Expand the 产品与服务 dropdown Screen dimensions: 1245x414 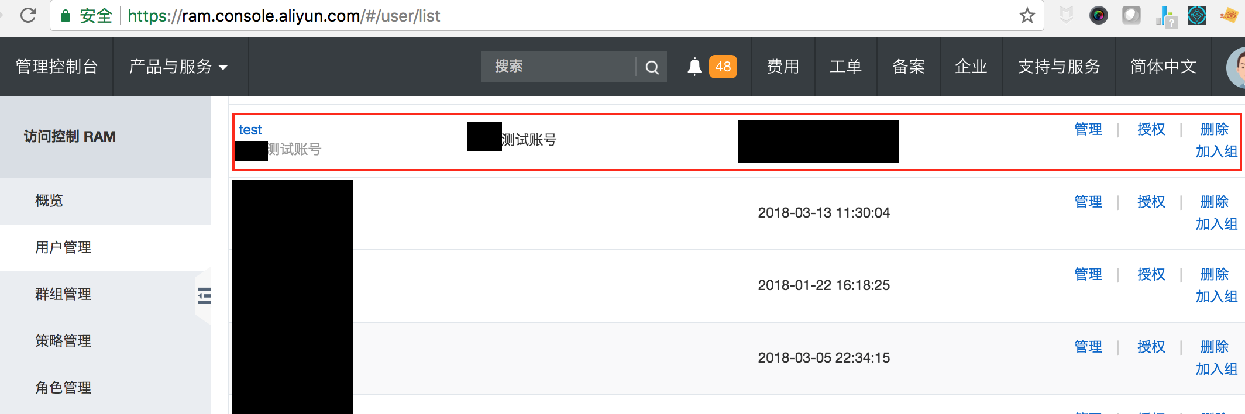click(x=178, y=67)
